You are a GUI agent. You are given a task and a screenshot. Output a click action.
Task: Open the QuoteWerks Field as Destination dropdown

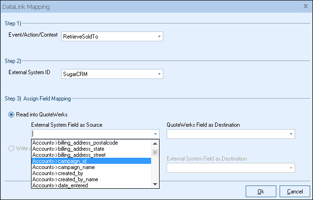point(291,134)
